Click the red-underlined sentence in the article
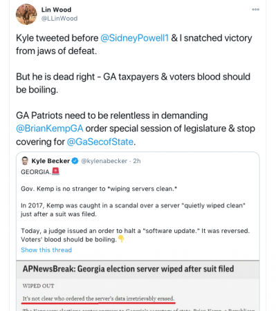 [98, 299]
